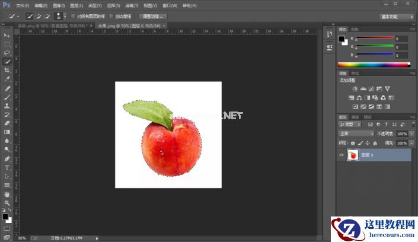Select the Horizontal Type tool

pos(7,167)
